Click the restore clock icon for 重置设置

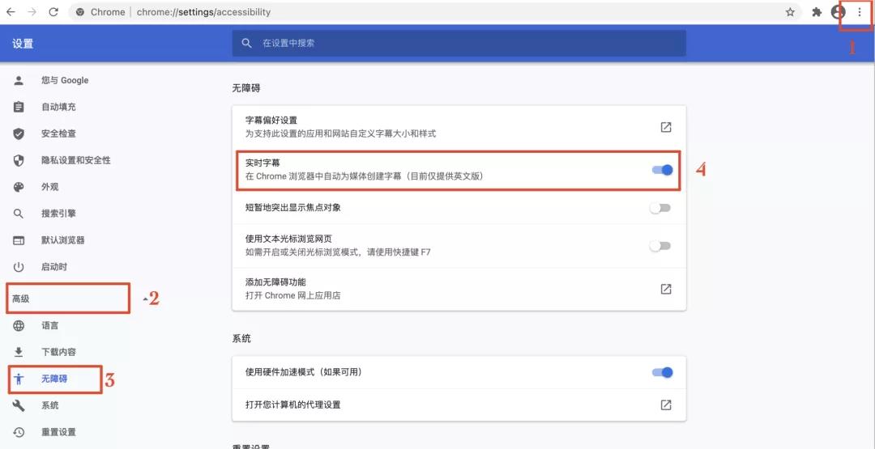[19, 432]
